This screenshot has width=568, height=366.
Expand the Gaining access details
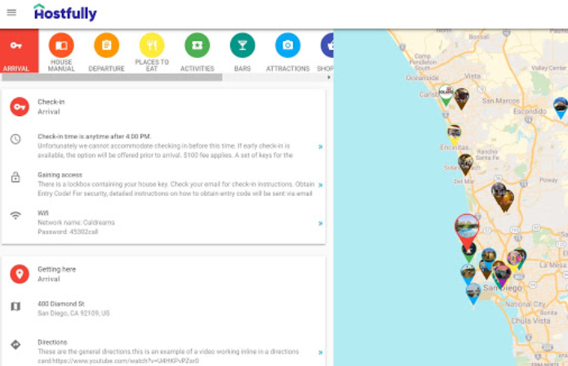click(320, 185)
